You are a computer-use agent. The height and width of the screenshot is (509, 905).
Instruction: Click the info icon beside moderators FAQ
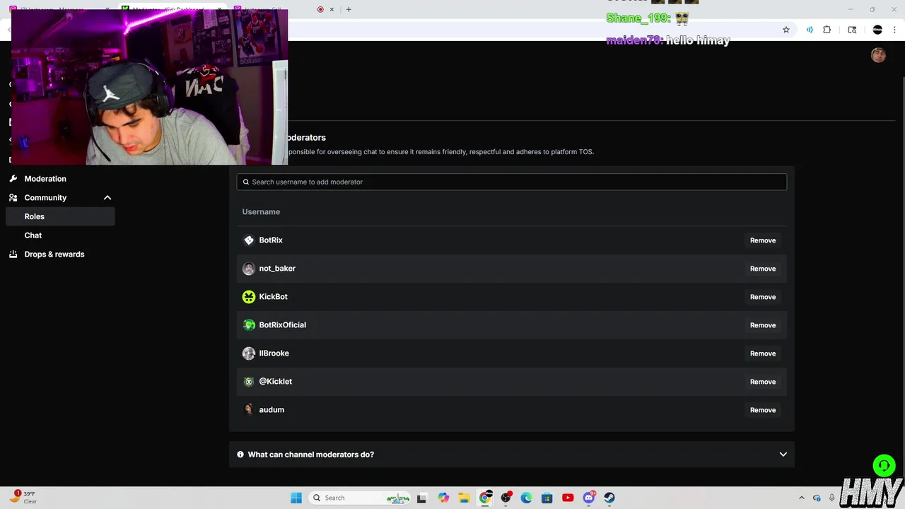coord(240,455)
